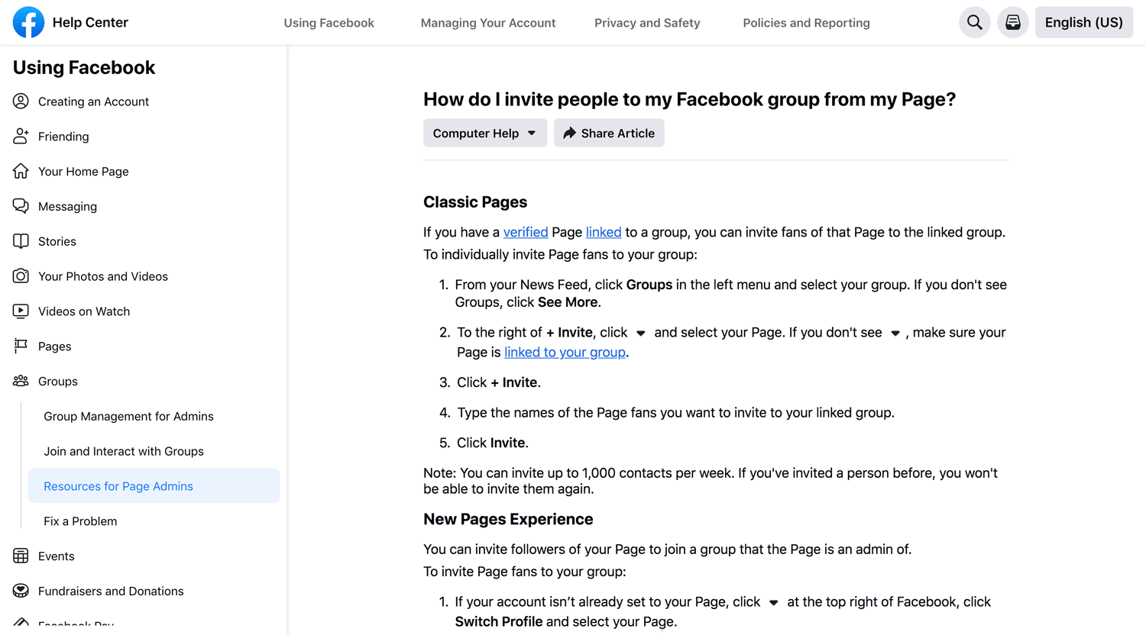Click the Stories book icon

coord(21,241)
